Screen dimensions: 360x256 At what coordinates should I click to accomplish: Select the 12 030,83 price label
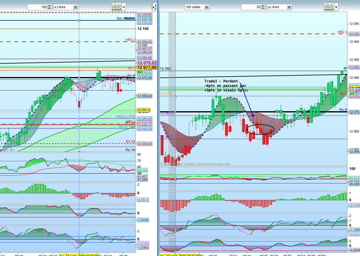[145, 144]
